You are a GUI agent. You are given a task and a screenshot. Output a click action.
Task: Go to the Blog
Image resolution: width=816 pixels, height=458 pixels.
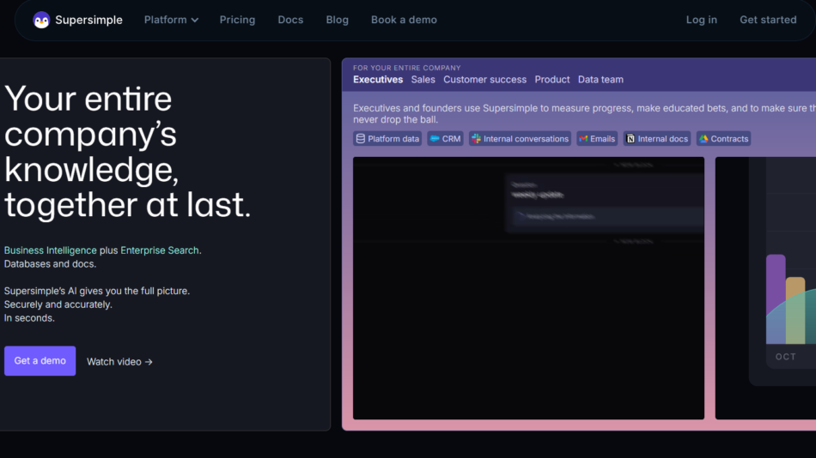click(x=338, y=20)
